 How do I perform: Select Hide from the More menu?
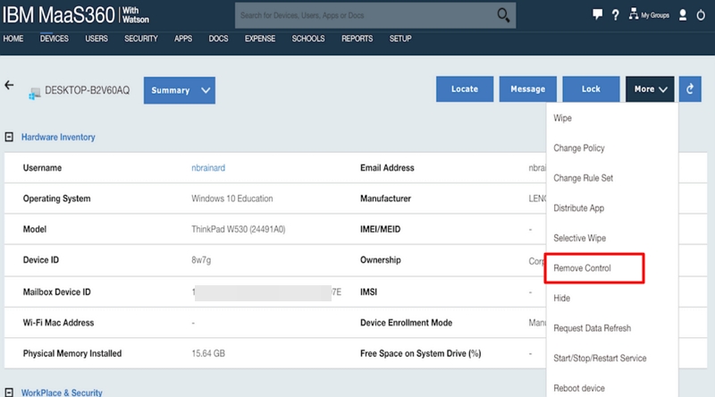562,298
